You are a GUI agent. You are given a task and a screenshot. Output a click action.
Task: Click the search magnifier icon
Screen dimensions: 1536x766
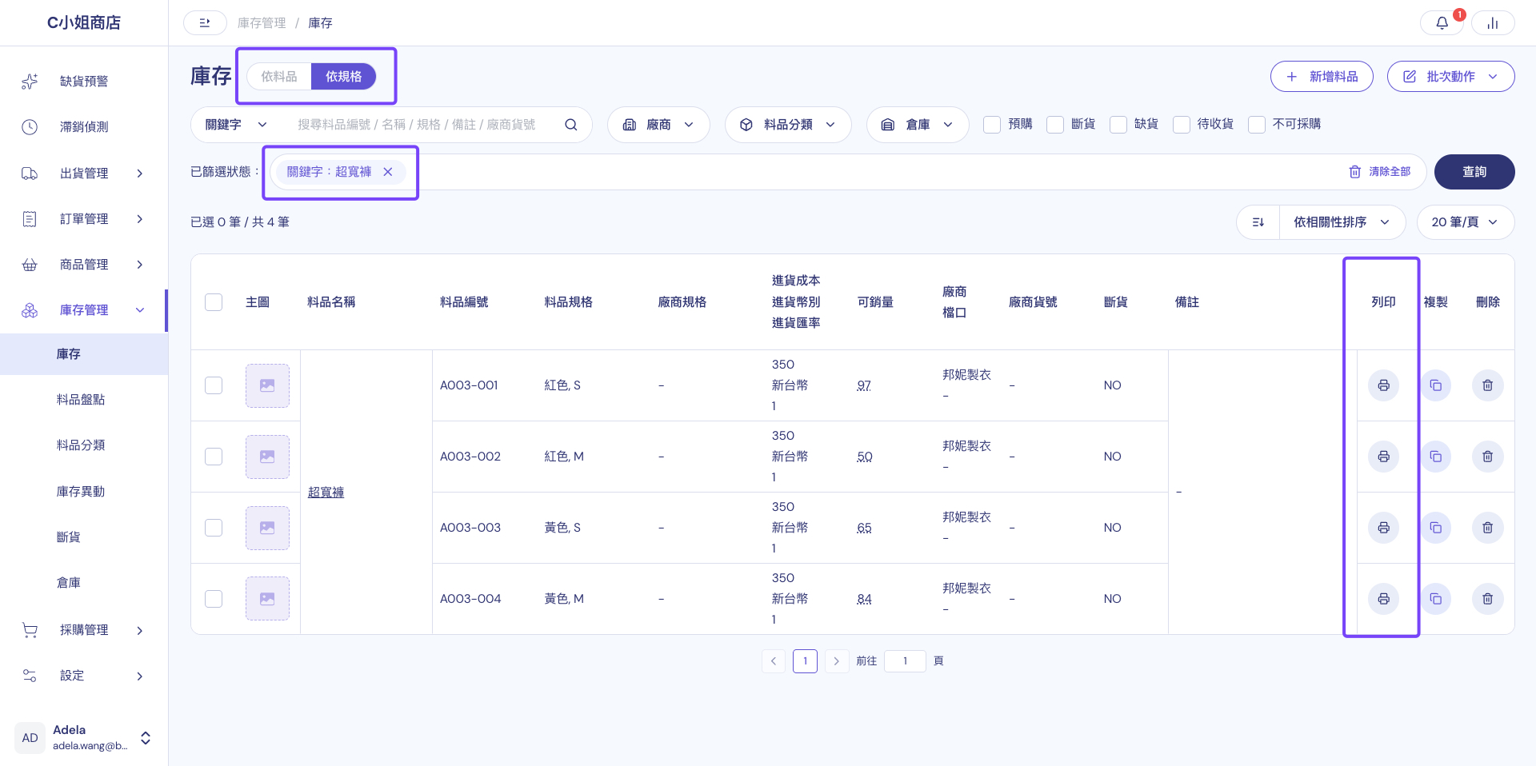coord(571,125)
